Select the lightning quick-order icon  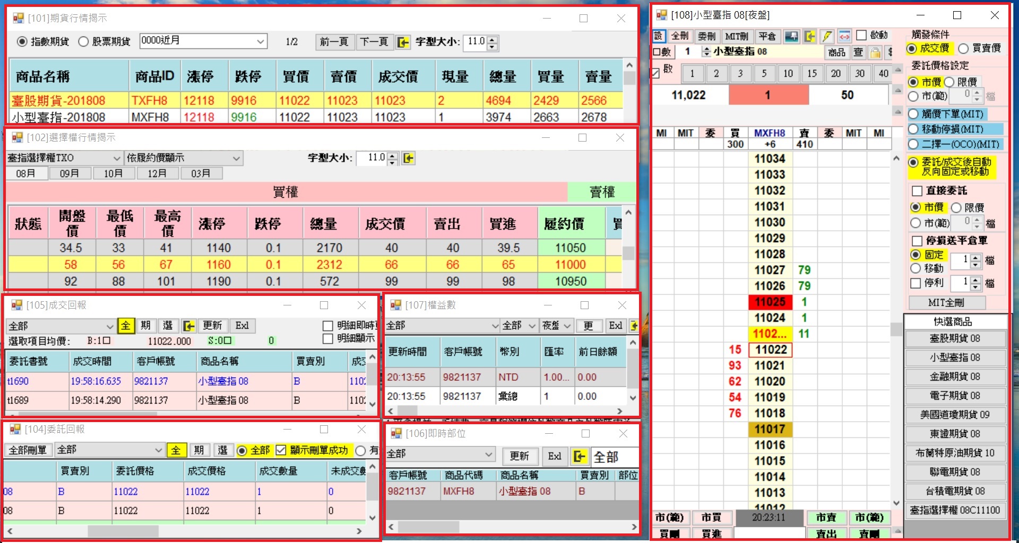coord(826,36)
